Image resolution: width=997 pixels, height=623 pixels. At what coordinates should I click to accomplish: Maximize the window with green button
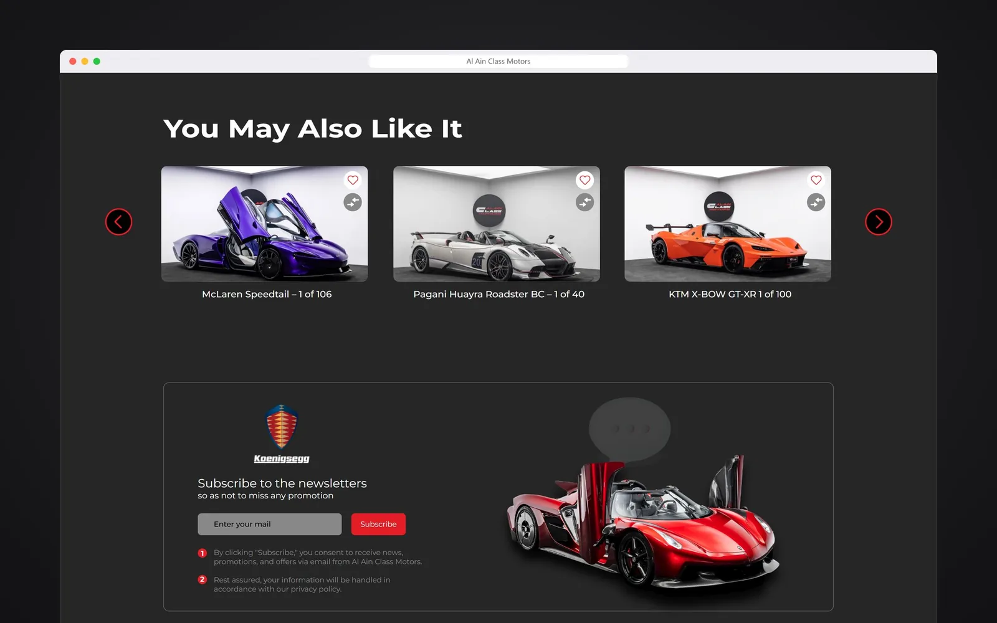tap(97, 61)
